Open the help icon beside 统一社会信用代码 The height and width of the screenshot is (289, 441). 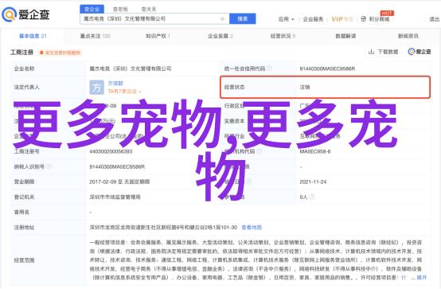pos(269,68)
